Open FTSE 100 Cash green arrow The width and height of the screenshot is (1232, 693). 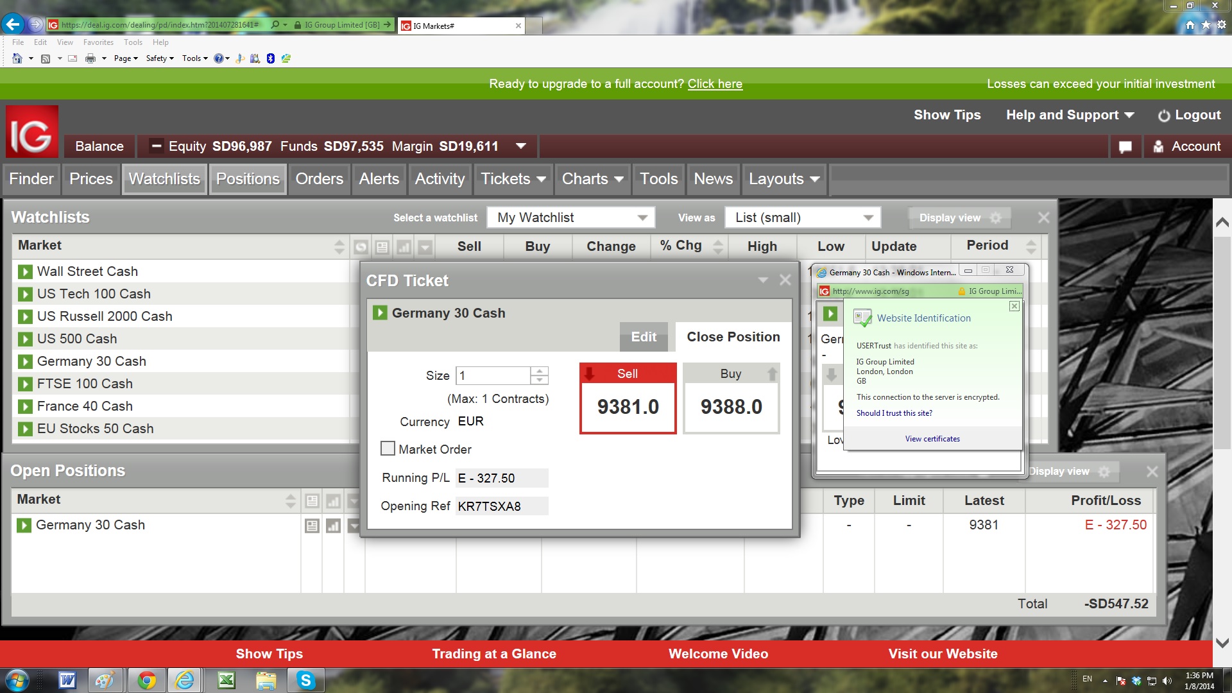point(25,384)
